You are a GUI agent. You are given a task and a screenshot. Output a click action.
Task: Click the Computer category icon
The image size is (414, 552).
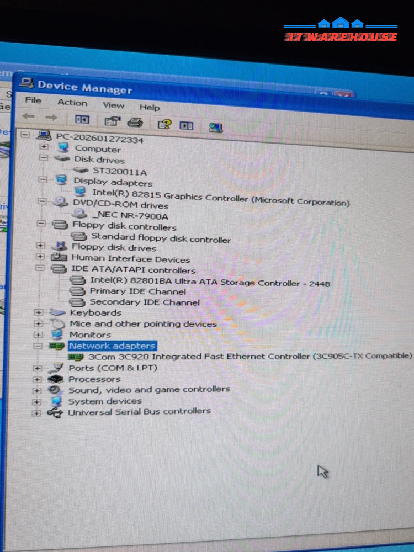point(63,147)
